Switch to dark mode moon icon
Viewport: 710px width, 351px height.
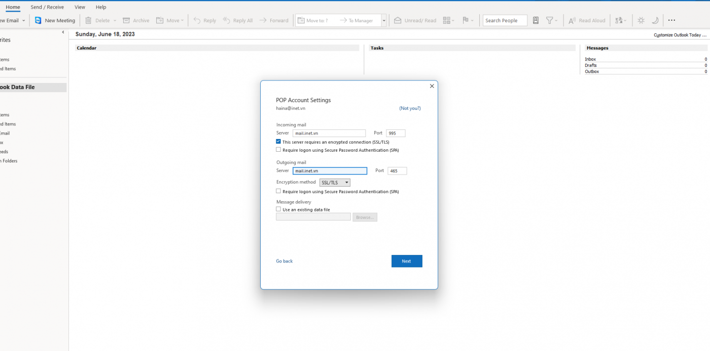coord(655,20)
